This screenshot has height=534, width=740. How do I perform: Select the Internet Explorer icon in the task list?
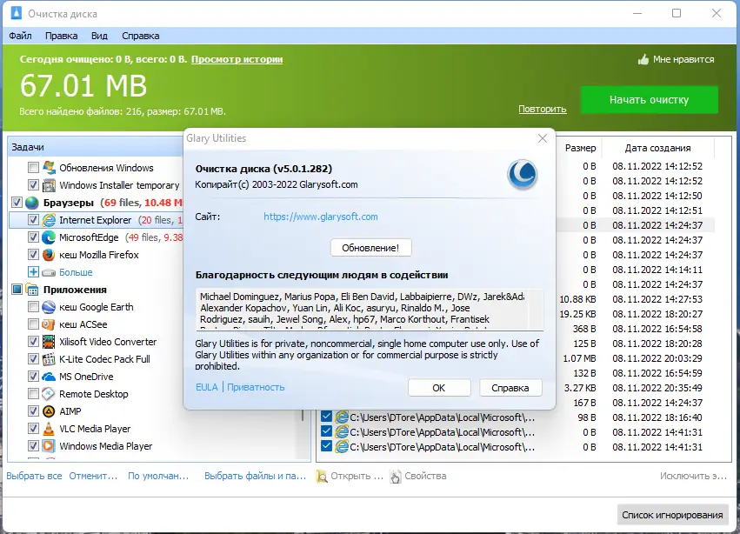(47, 219)
